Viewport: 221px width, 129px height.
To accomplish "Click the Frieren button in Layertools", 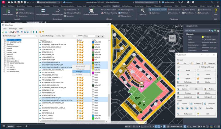I will pos(206,75).
